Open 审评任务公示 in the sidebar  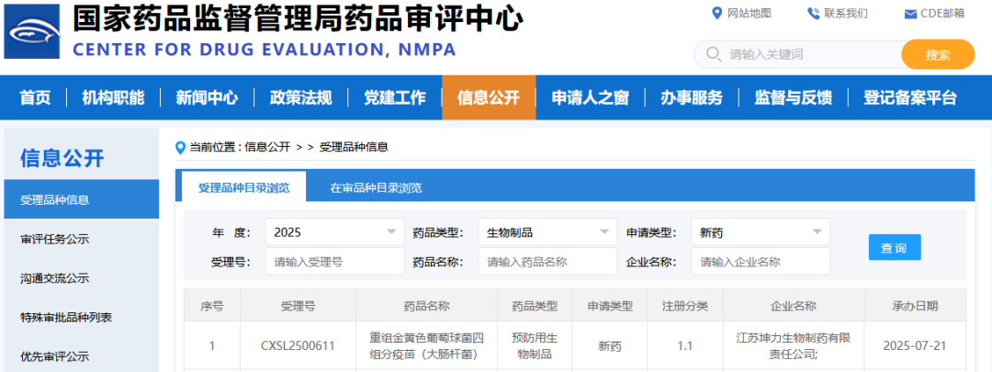55,239
